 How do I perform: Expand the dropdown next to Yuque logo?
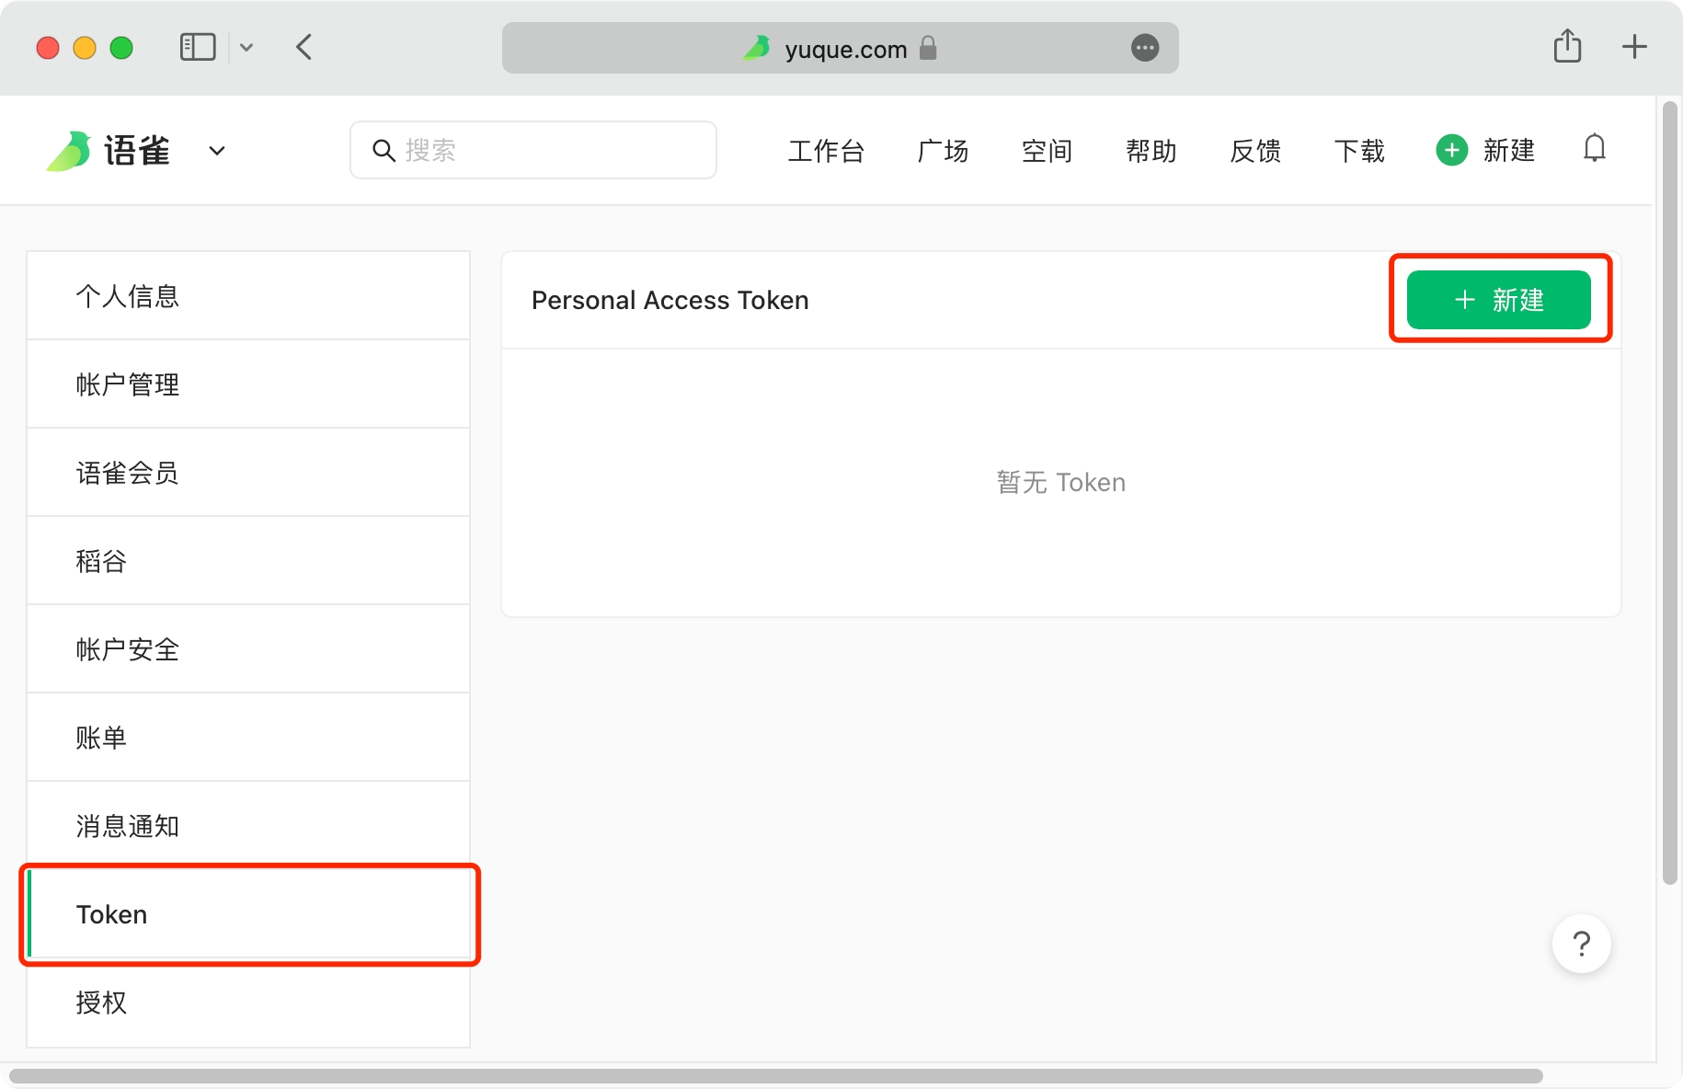(x=217, y=151)
